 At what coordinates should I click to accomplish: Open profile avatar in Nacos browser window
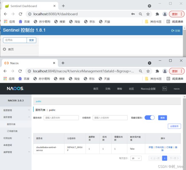[x=165, y=71]
